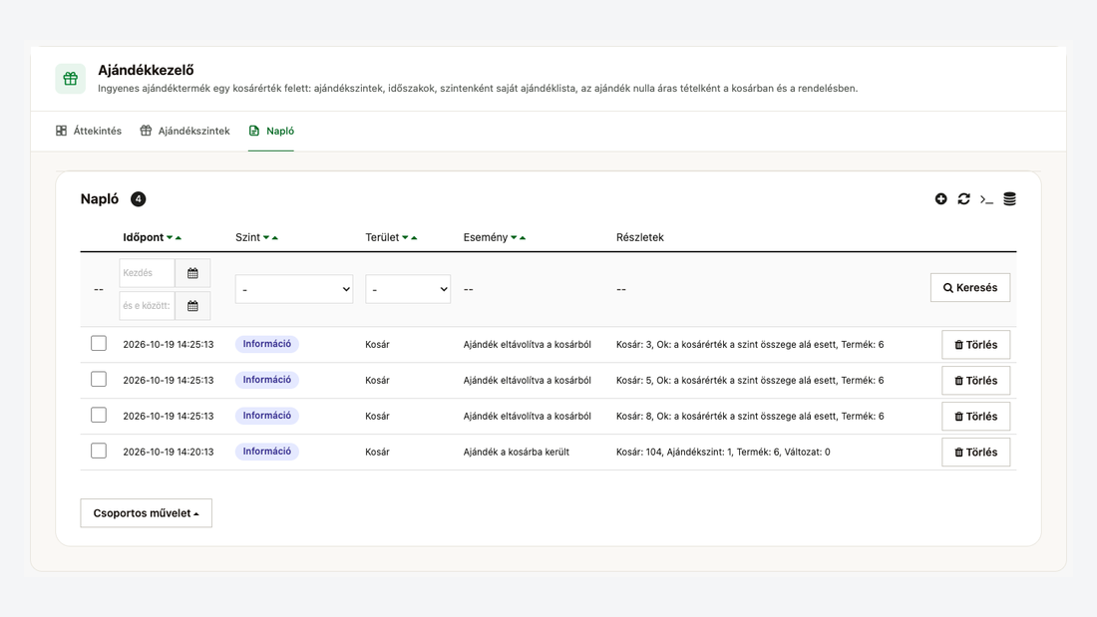Click the Keresés search button
Viewport: 1097px width, 617px height.
[970, 287]
